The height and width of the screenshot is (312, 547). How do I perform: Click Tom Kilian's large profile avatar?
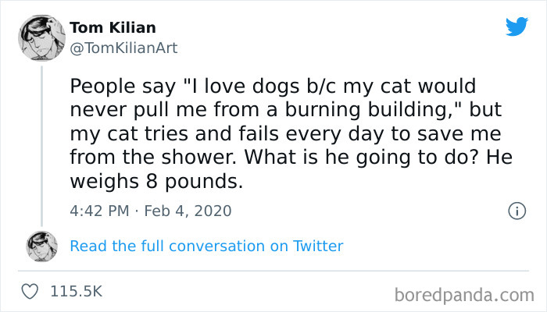(42, 36)
